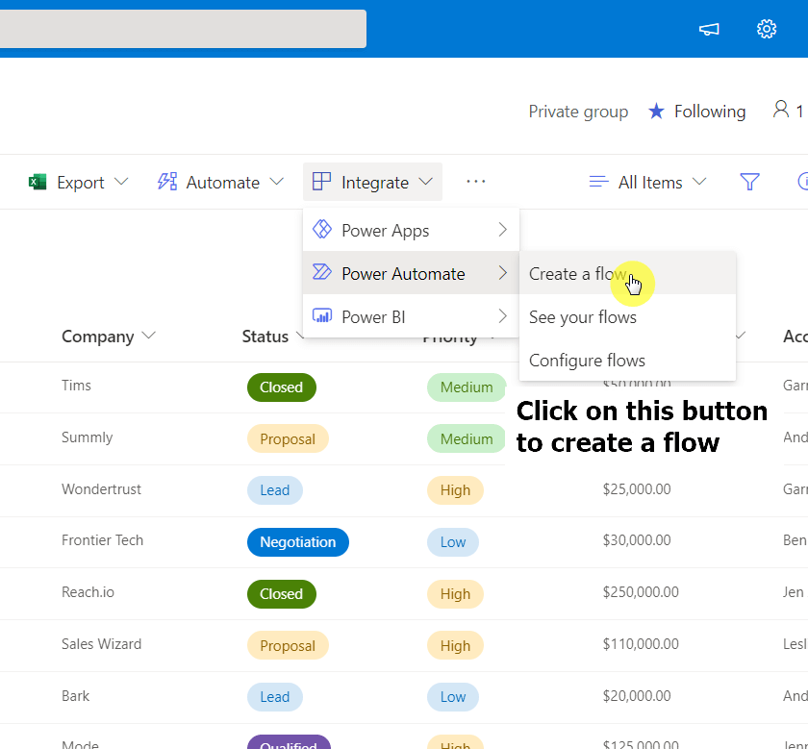Viewport: 808px width, 749px height.
Task: Open Power BI menu item
Action: pyautogui.click(x=411, y=315)
